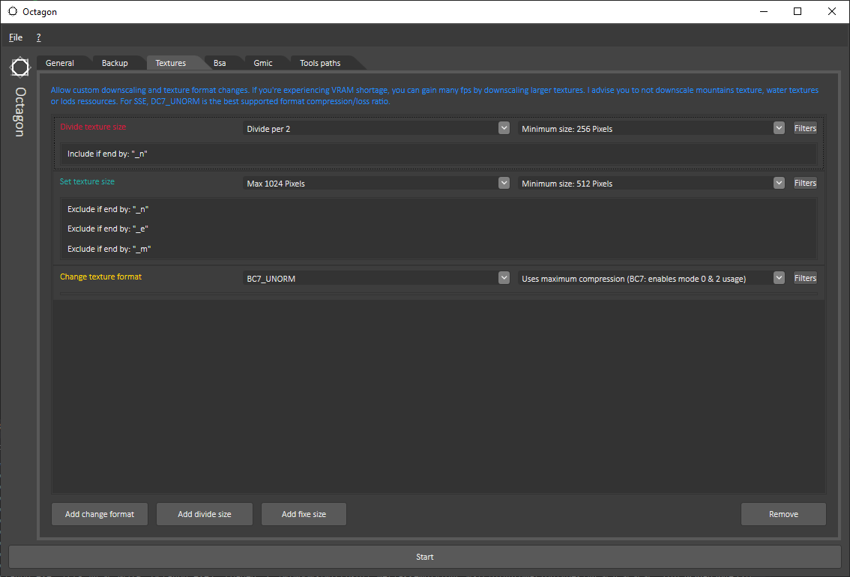Select the Gmic tab

(x=263, y=63)
